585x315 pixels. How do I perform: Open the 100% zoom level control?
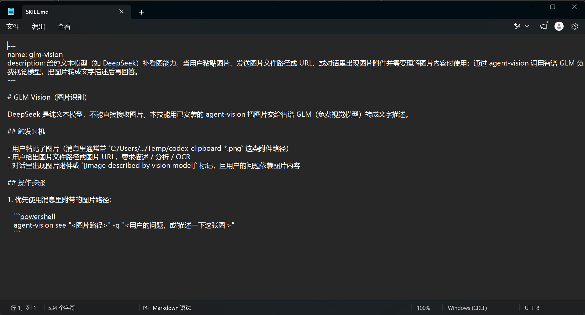[x=423, y=308]
